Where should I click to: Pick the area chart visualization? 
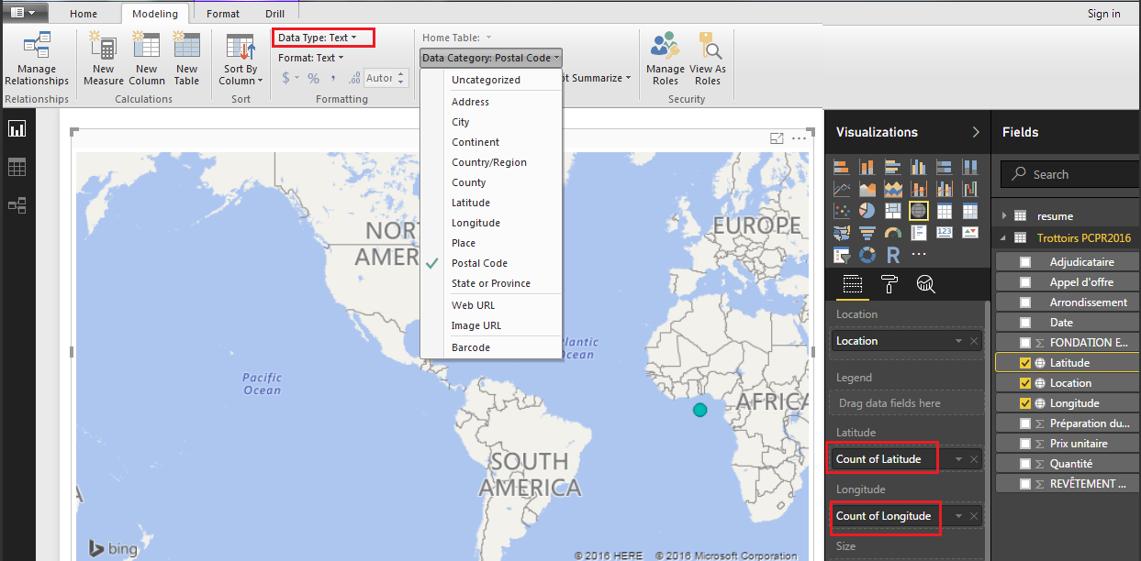[x=867, y=189]
